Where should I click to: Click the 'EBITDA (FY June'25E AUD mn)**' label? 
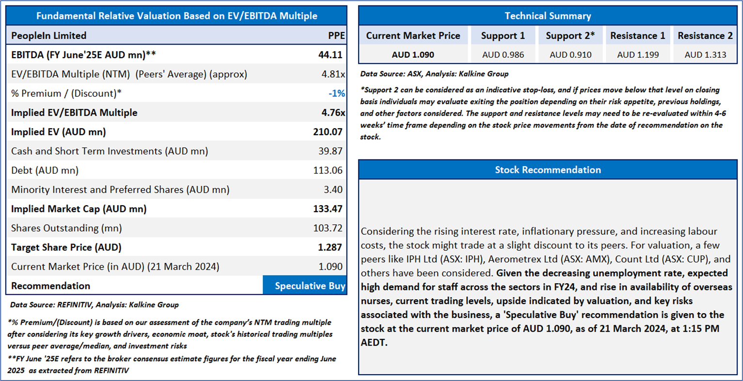click(x=83, y=55)
